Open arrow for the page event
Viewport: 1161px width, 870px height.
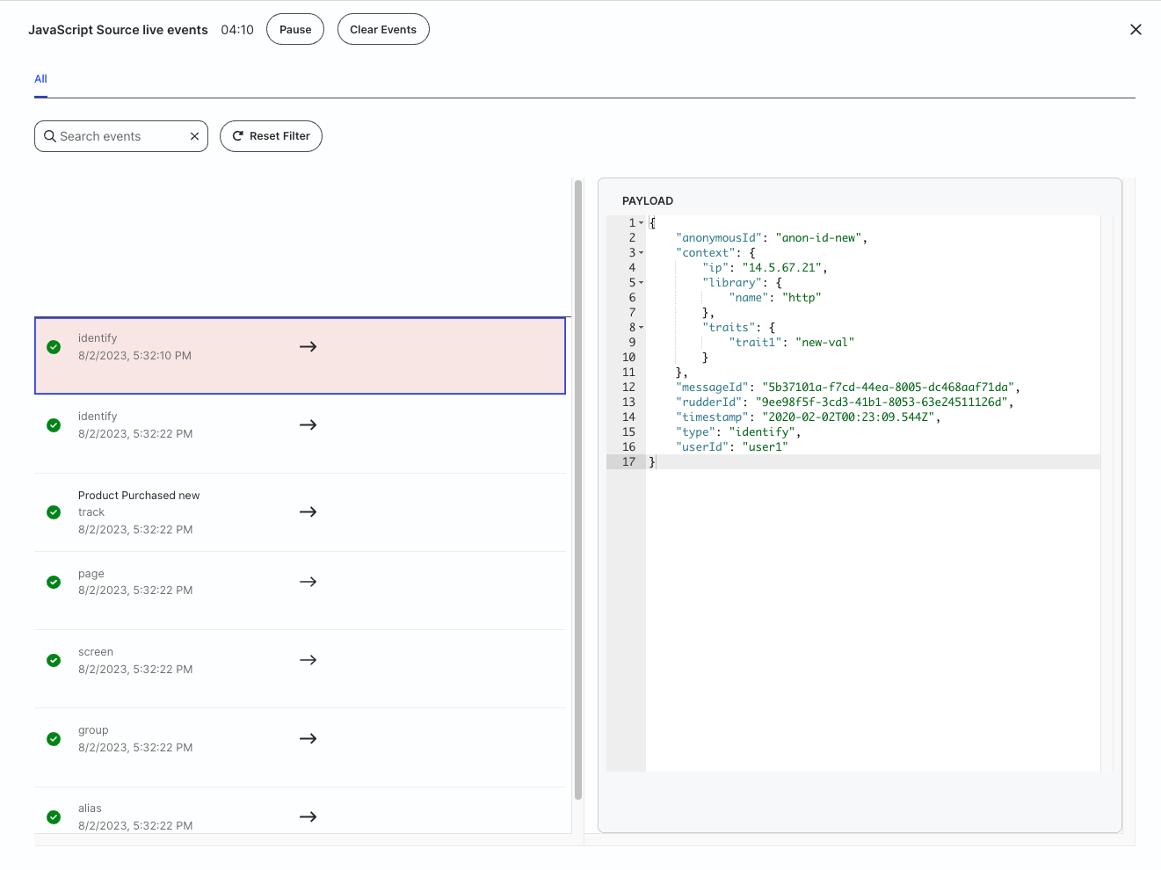(x=308, y=582)
